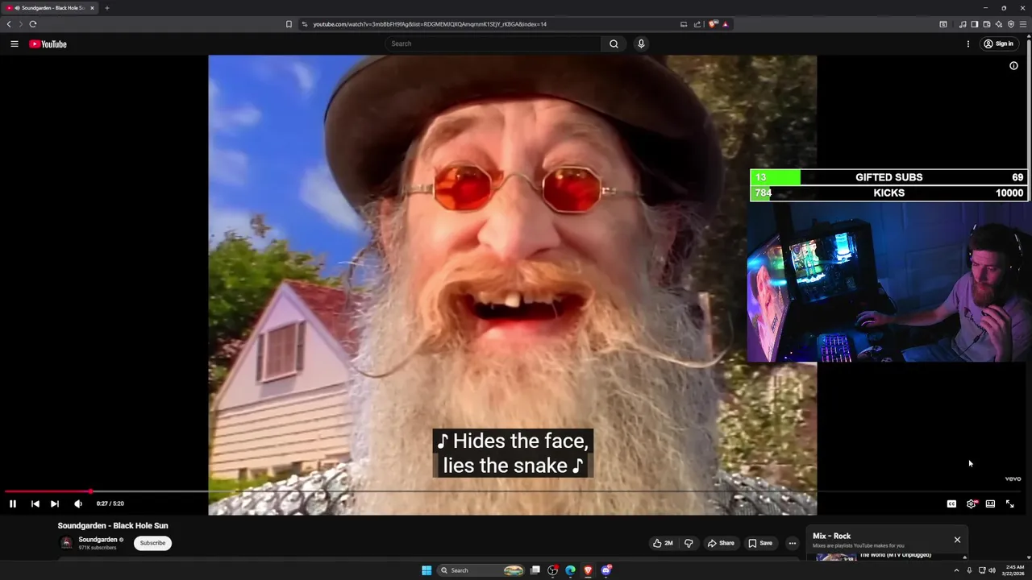Click the 0:27 / 5:20 time display
The image size is (1032, 580).
point(110,503)
